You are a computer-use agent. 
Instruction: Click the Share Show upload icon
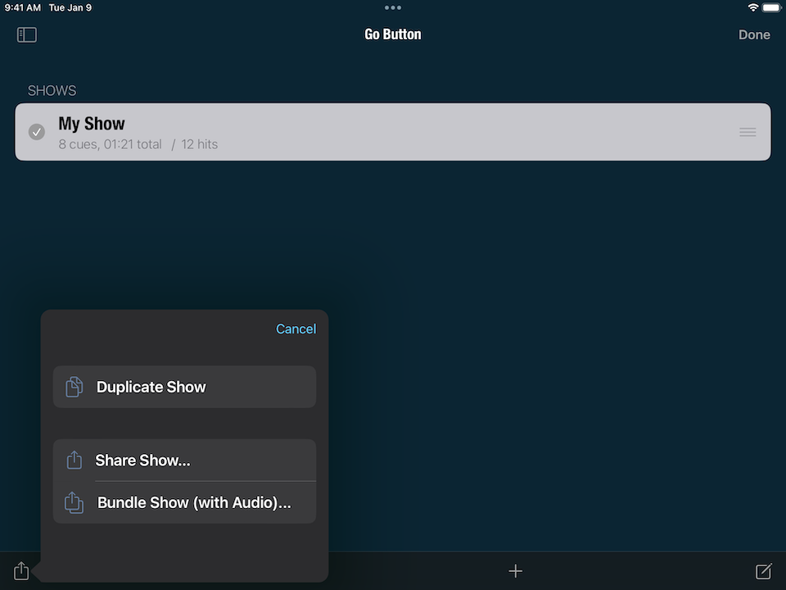point(74,461)
